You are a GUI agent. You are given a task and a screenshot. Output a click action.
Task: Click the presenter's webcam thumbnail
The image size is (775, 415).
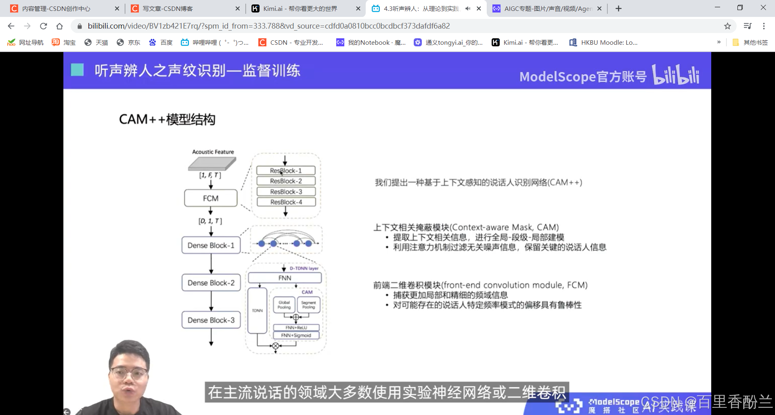128,377
